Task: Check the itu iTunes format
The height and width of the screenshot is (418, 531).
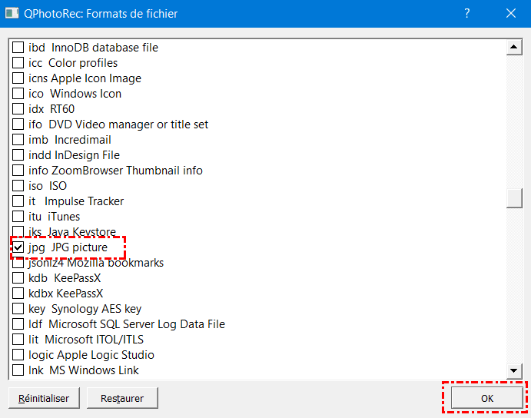Action: 18,217
